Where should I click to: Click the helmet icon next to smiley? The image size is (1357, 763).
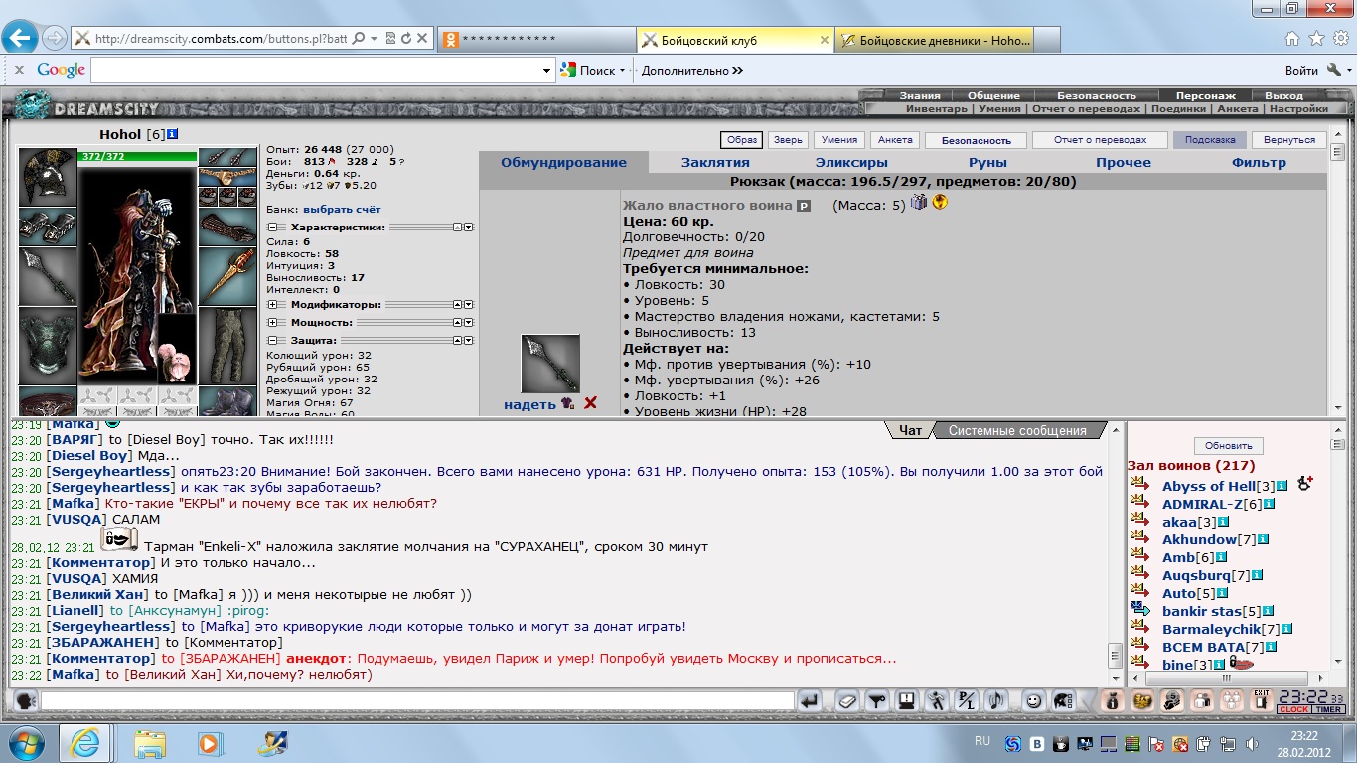coord(1064,701)
